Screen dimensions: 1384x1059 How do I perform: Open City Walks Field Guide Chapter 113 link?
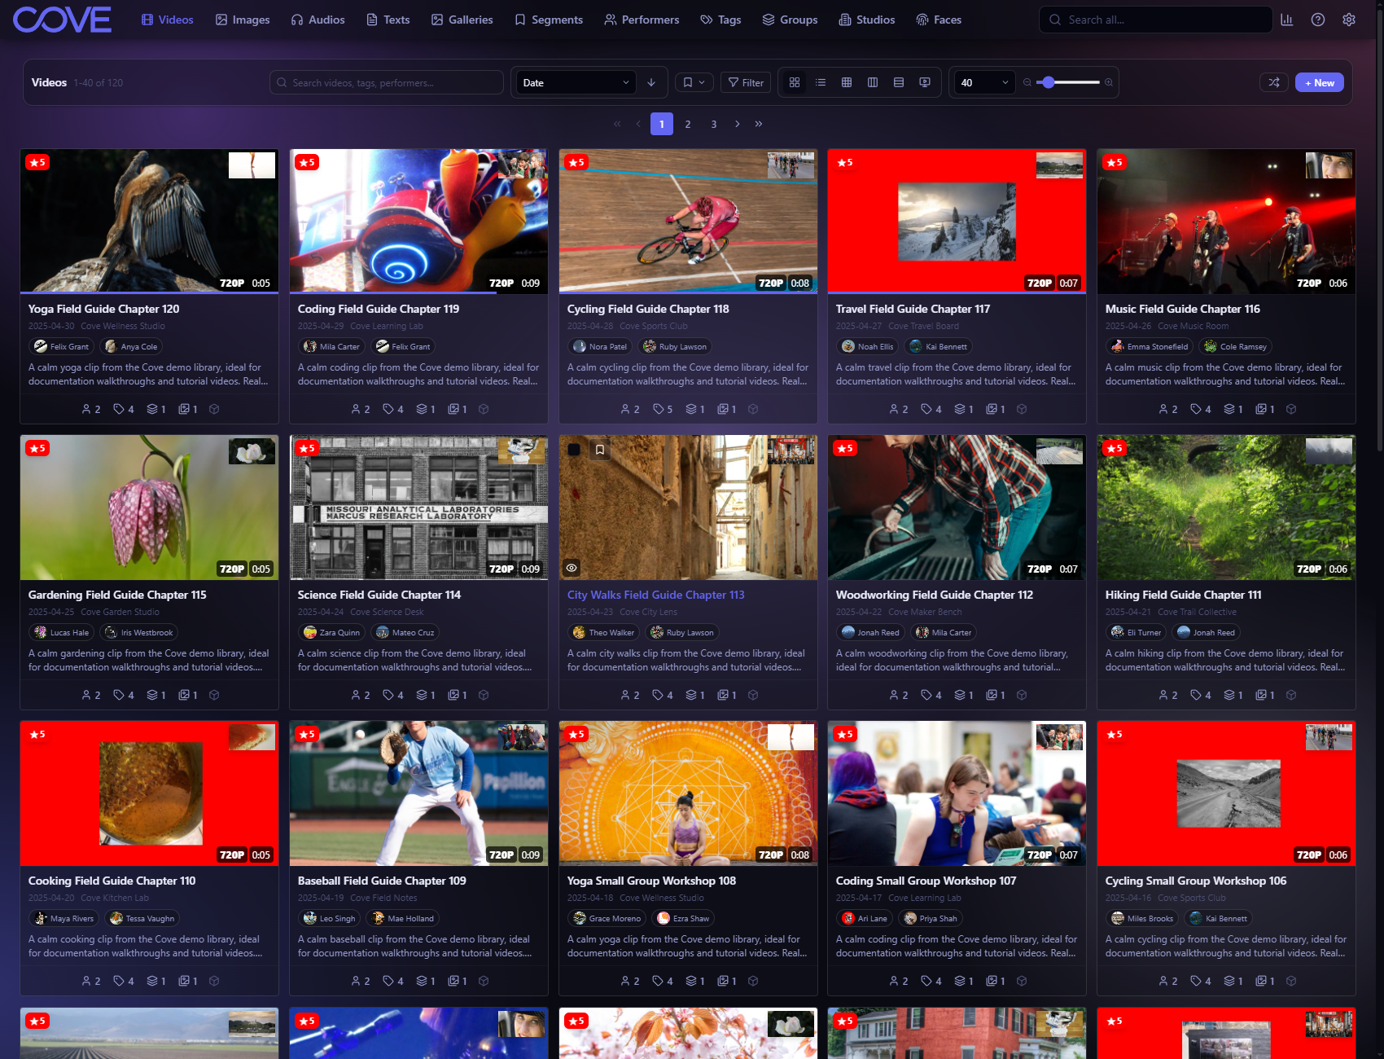pos(656,595)
